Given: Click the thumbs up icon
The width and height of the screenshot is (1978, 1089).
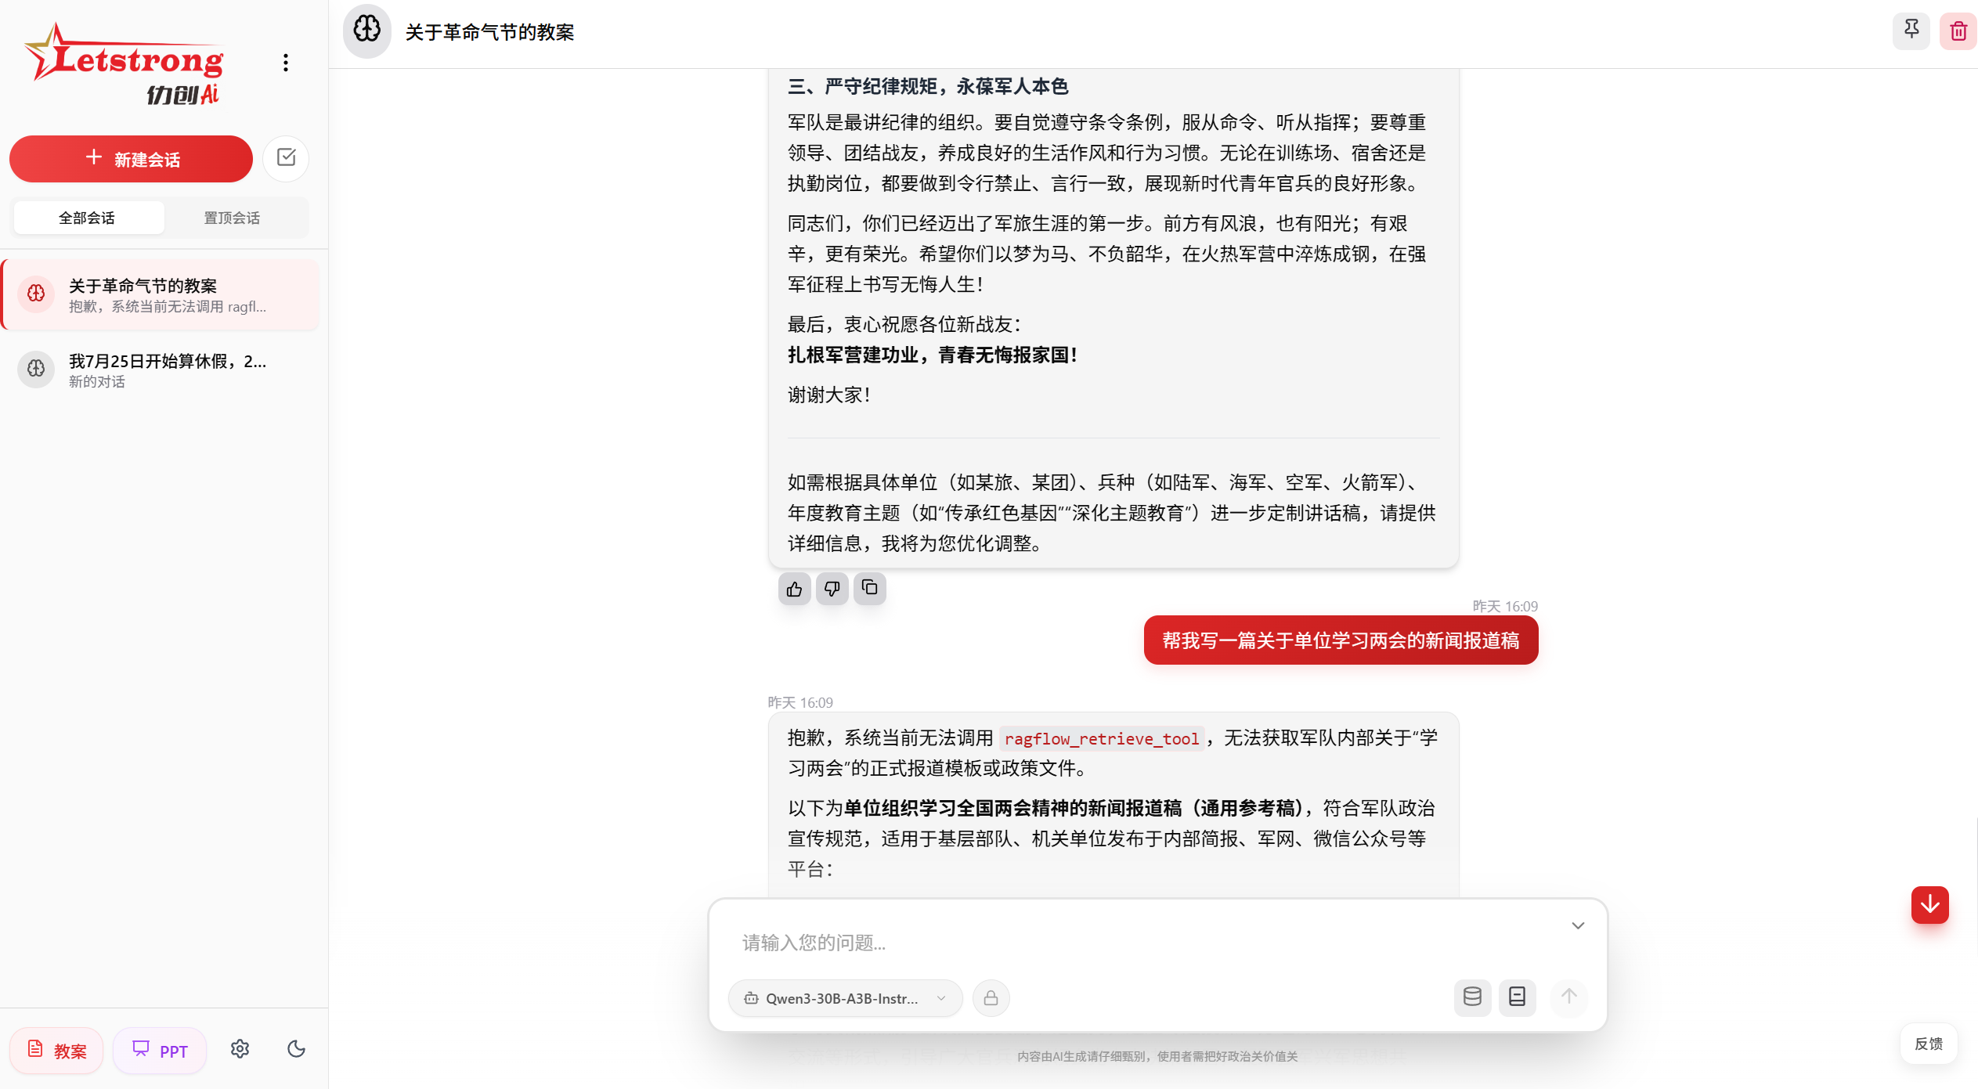Looking at the screenshot, I should [794, 589].
